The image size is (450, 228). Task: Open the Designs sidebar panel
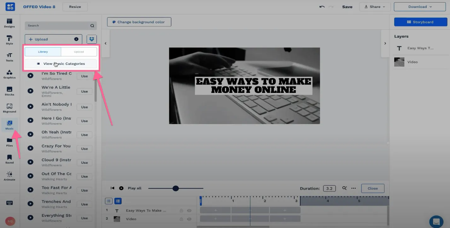(x=9, y=23)
